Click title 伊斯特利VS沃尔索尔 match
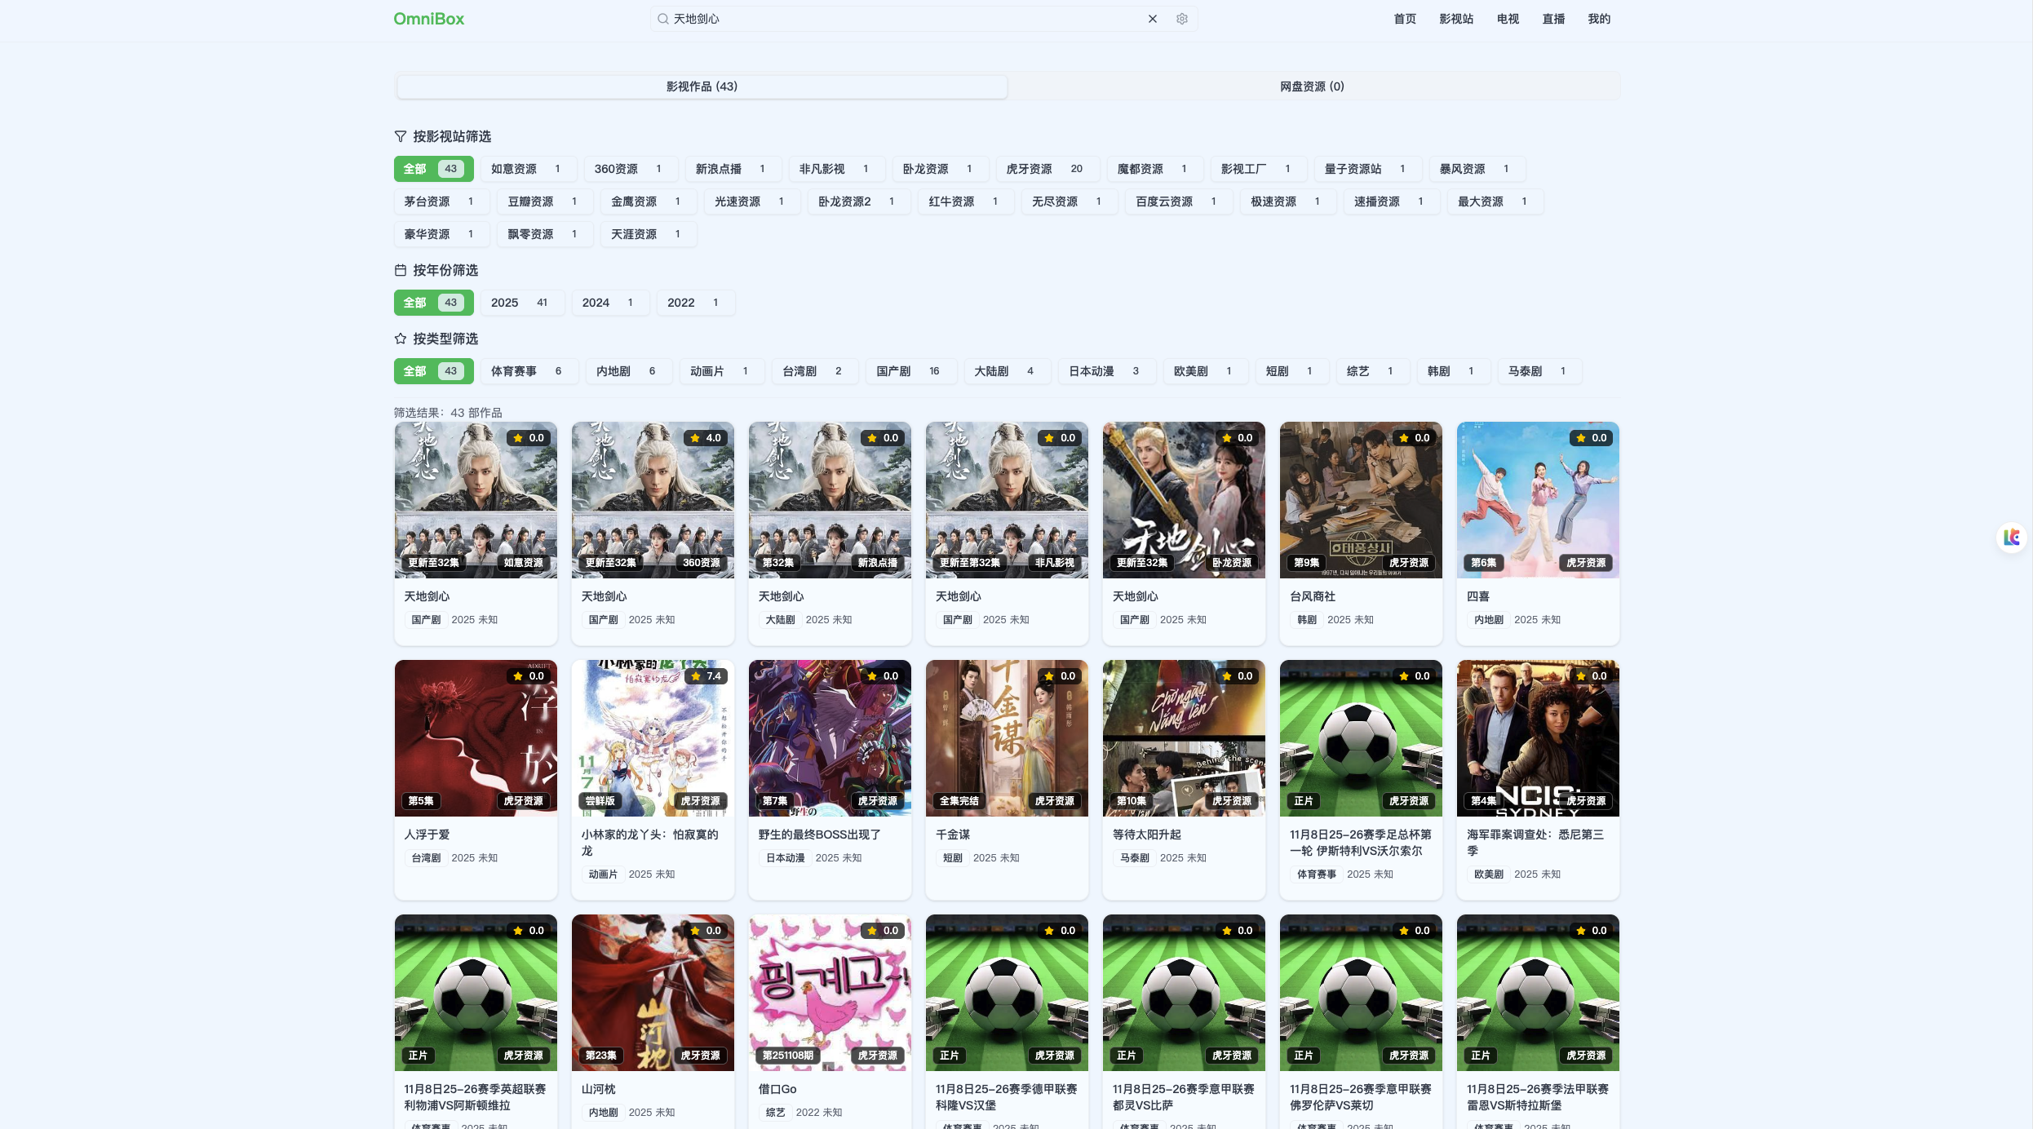Image resolution: width=2033 pixels, height=1129 pixels. coord(1360,843)
